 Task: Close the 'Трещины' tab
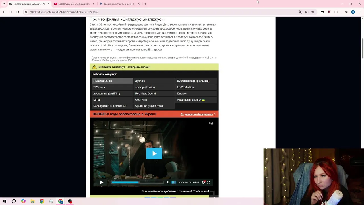click(x=139, y=4)
